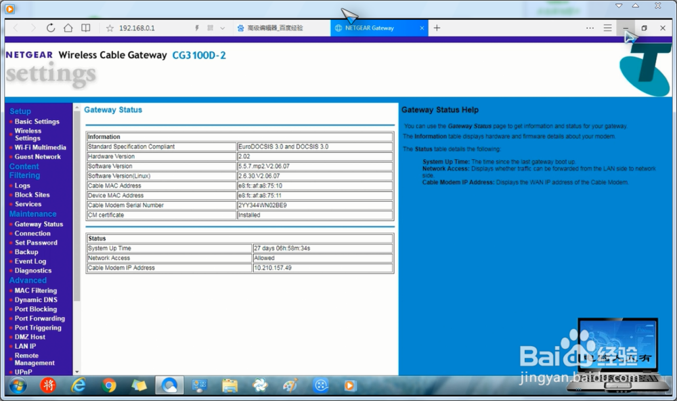Open DMZ Host settings
The width and height of the screenshot is (677, 401).
(x=30, y=337)
